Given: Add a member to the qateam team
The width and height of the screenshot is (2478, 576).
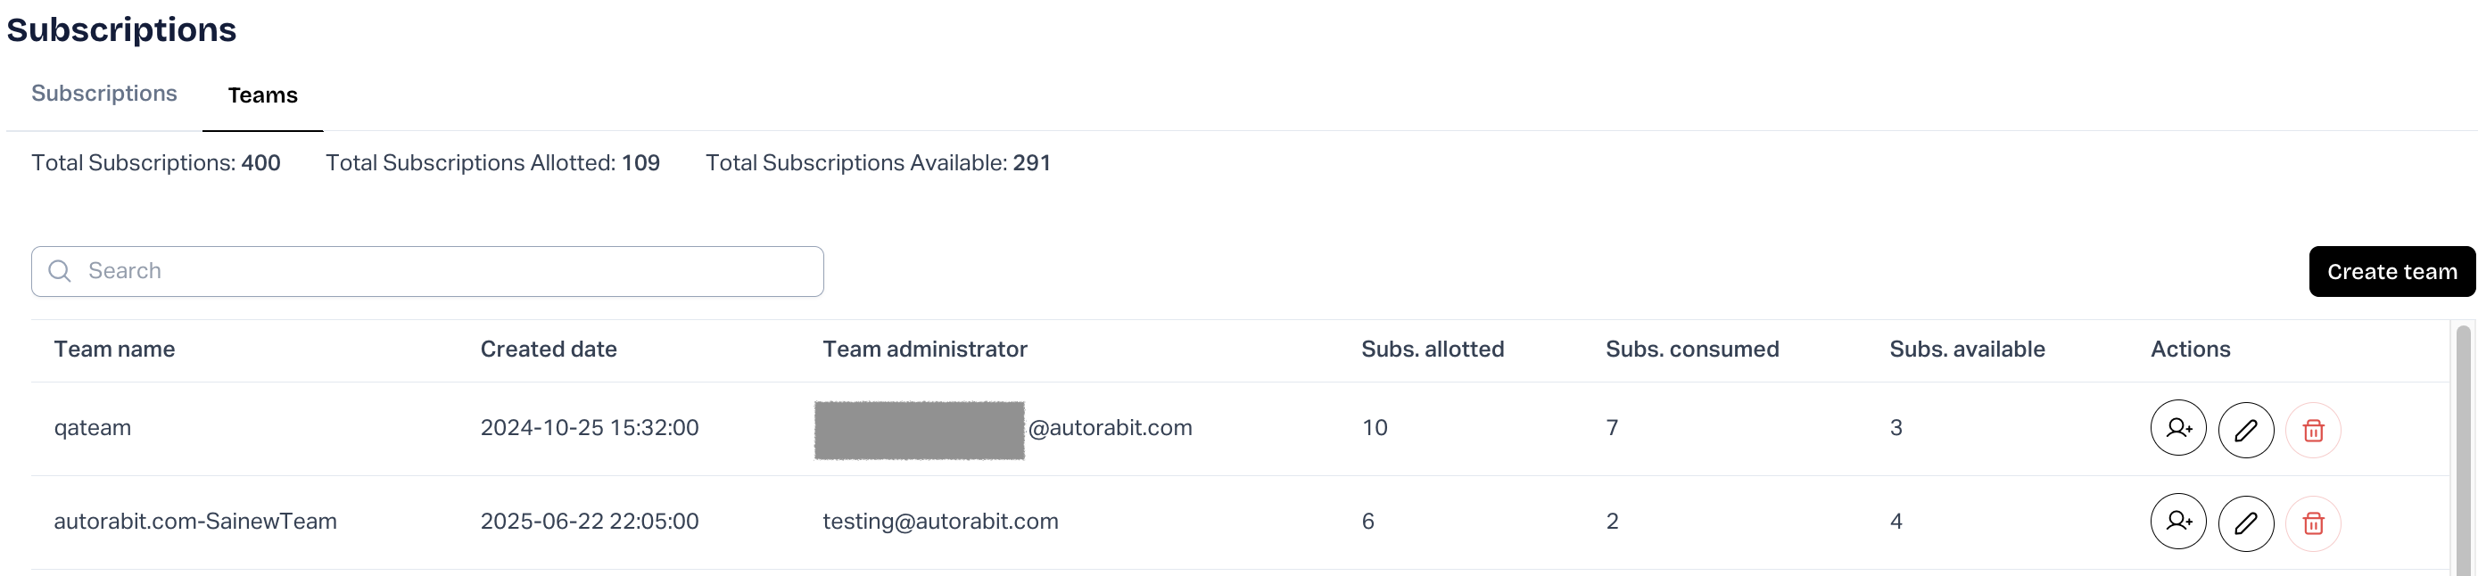Looking at the screenshot, I should (2178, 428).
